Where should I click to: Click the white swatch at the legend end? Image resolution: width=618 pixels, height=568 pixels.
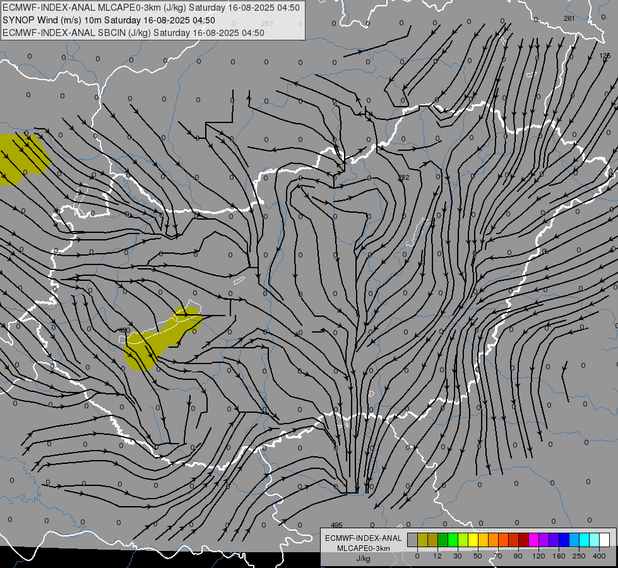point(604,540)
